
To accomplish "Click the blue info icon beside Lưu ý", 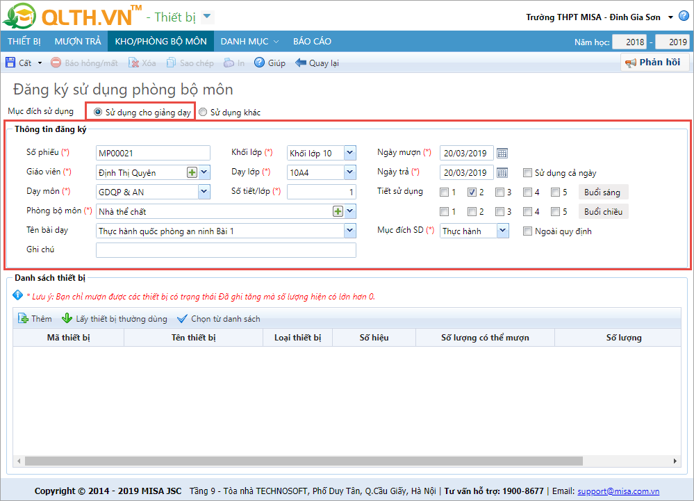I will [x=17, y=295].
